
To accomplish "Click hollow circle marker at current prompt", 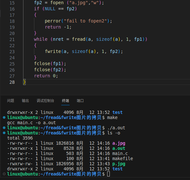I will point(4,174).
